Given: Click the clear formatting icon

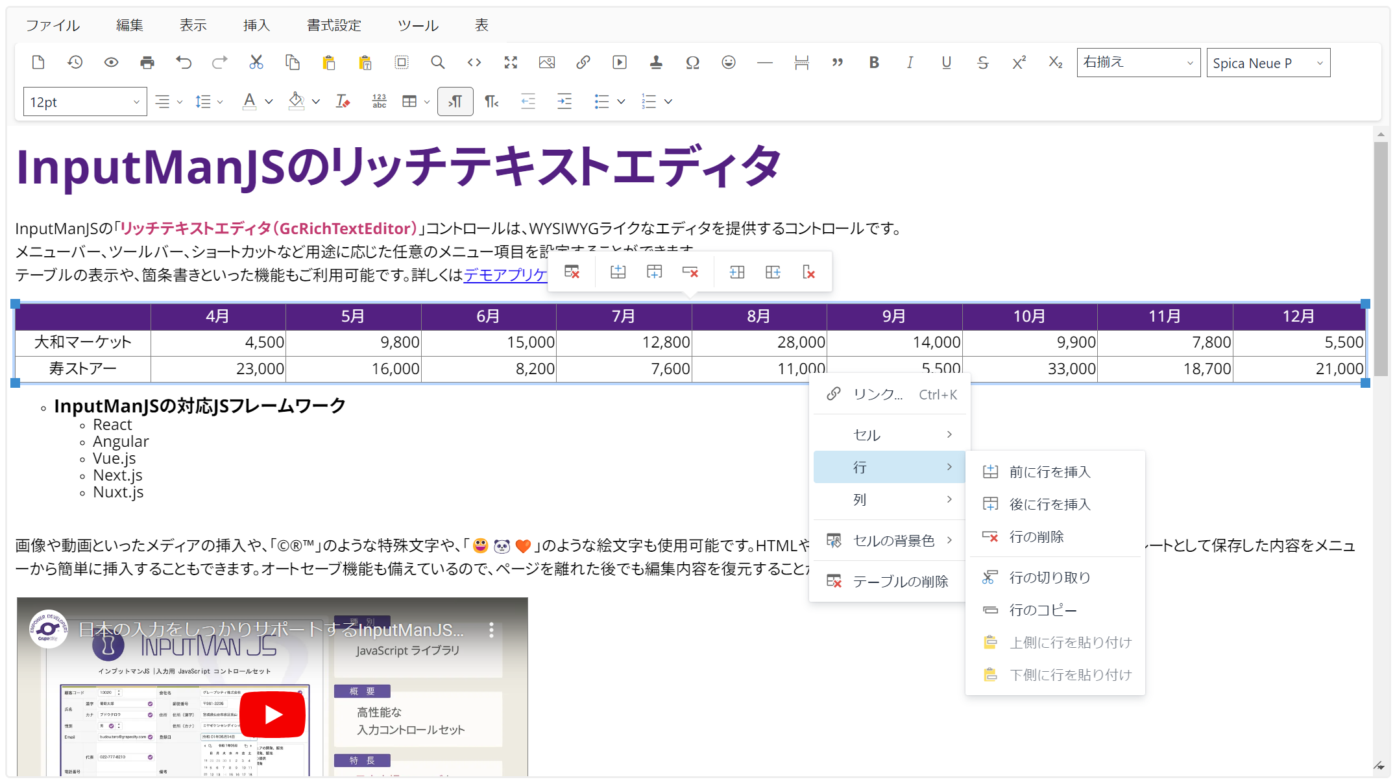Looking at the screenshot, I should (x=343, y=101).
